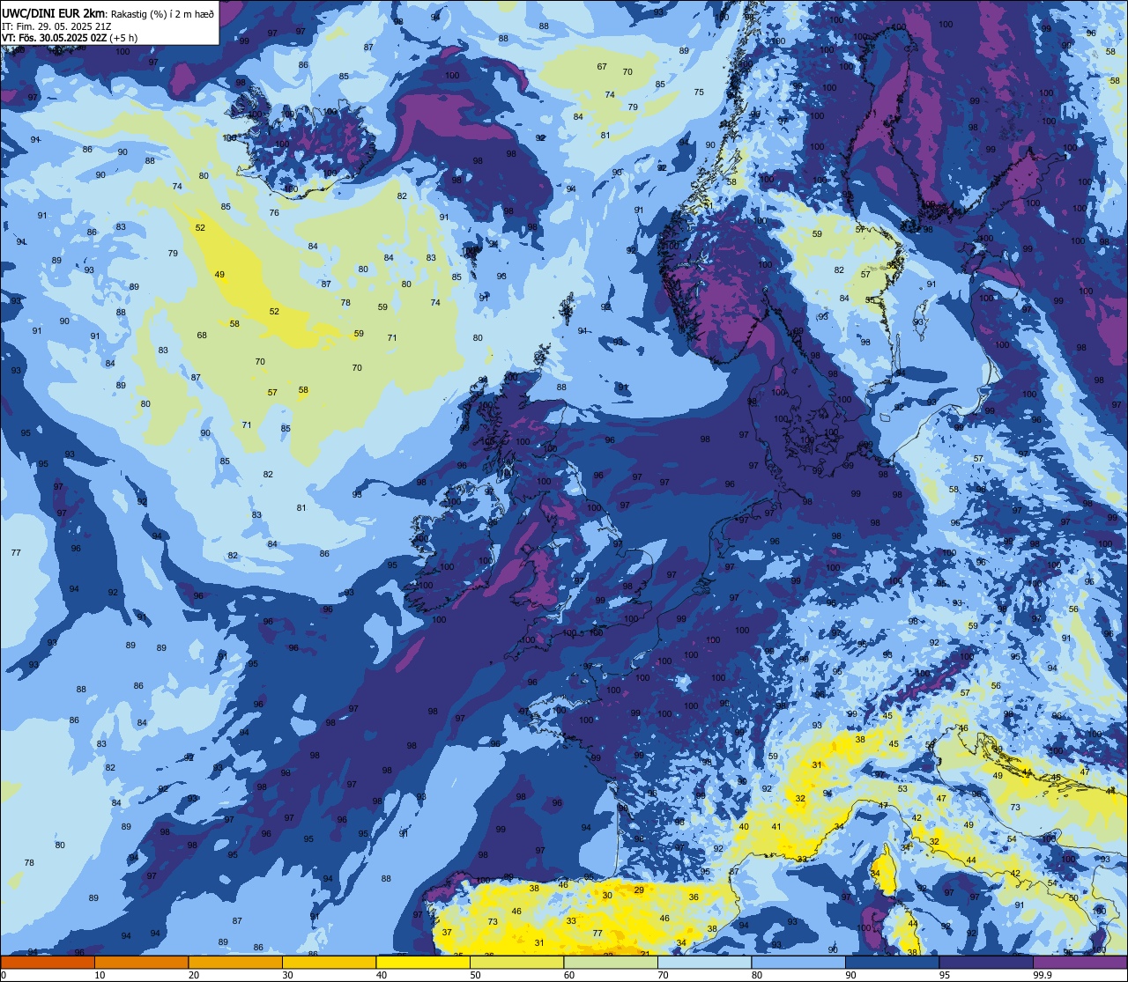Pick the 90–95 dark blue legend swatch
Viewport: 1128px width, 982px height.
[892, 962]
